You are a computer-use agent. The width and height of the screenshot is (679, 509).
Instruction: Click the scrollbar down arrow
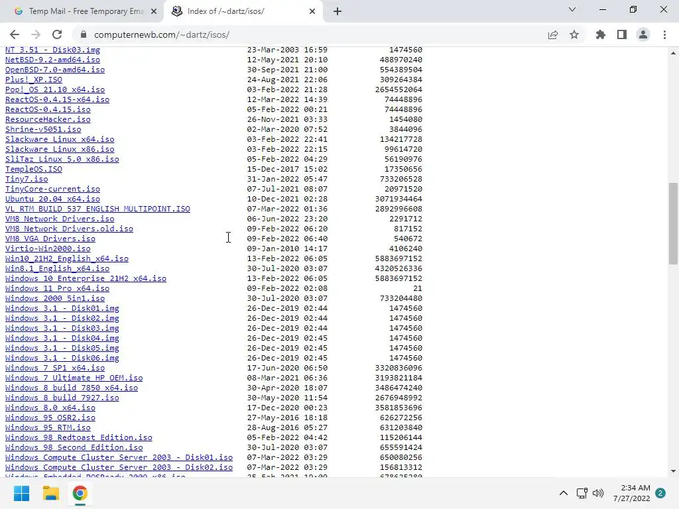[x=673, y=471]
